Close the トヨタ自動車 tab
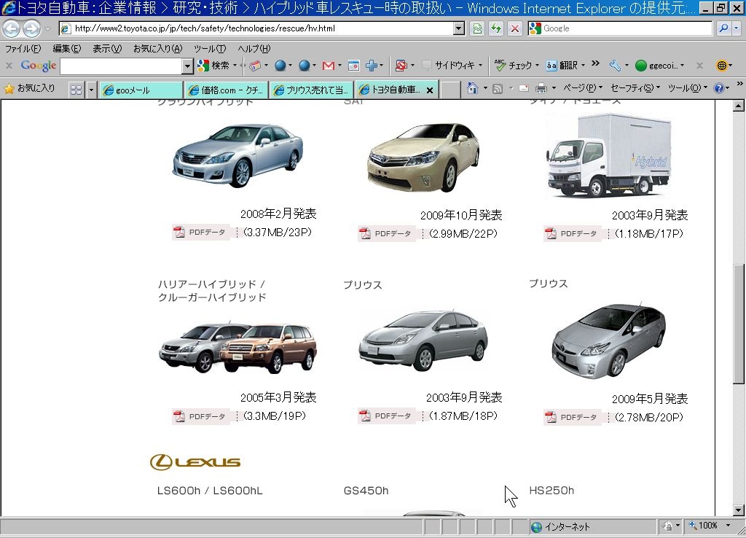 pyautogui.click(x=430, y=90)
